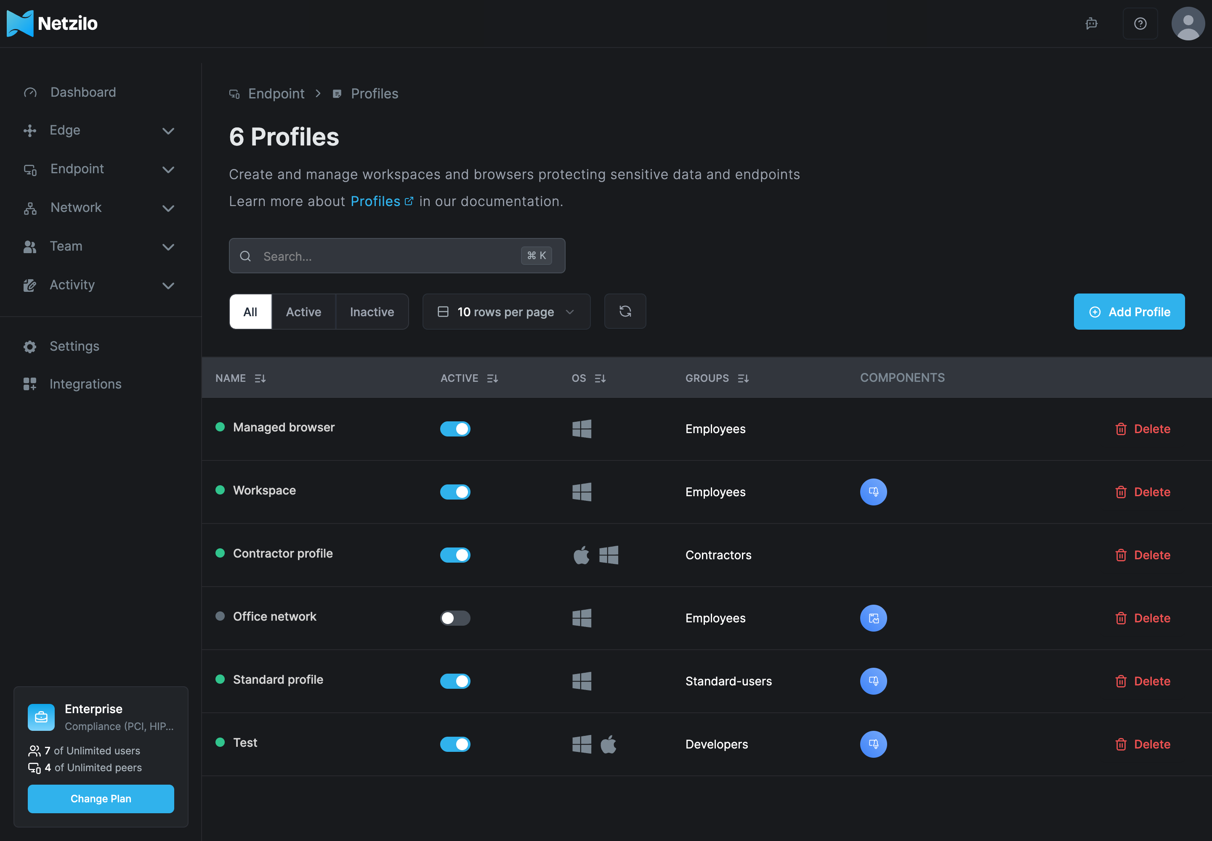The height and width of the screenshot is (841, 1212).
Task: Toggle Contractor profile active switch
Action: pos(455,555)
